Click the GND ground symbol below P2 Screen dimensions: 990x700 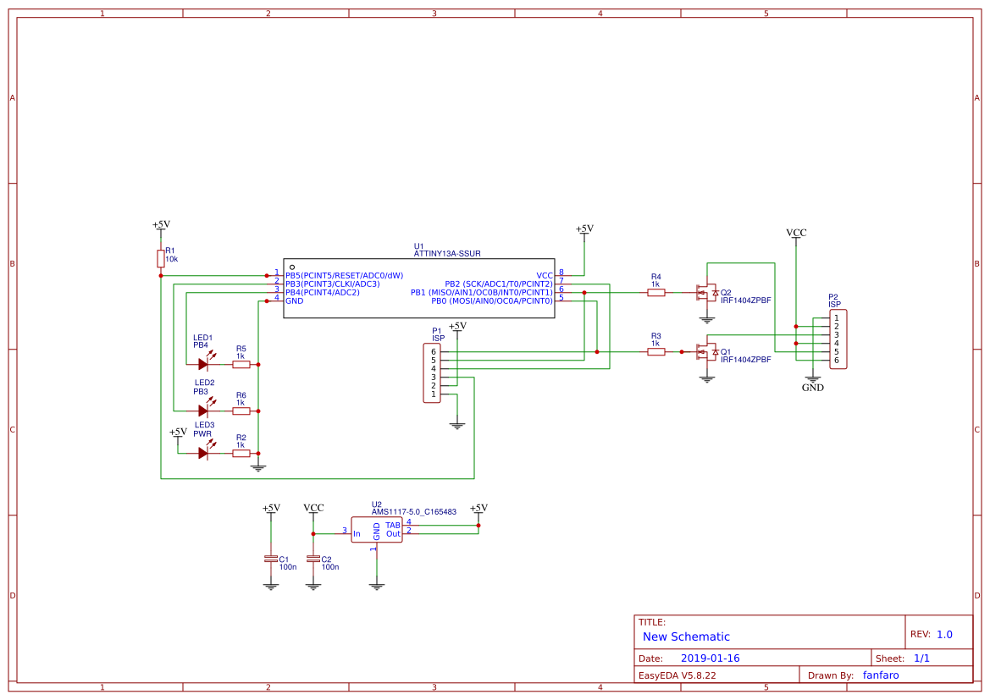(812, 378)
